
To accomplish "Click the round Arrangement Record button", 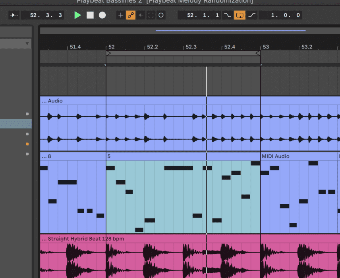I will pos(102,15).
